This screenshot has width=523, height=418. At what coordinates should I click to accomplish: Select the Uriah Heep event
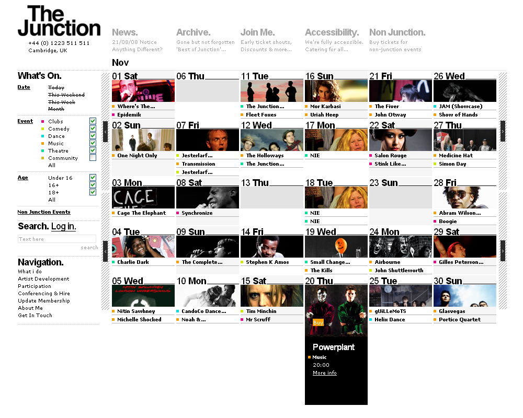pos(324,114)
